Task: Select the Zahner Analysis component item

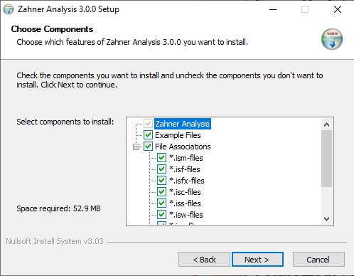Action: click(x=182, y=124)
